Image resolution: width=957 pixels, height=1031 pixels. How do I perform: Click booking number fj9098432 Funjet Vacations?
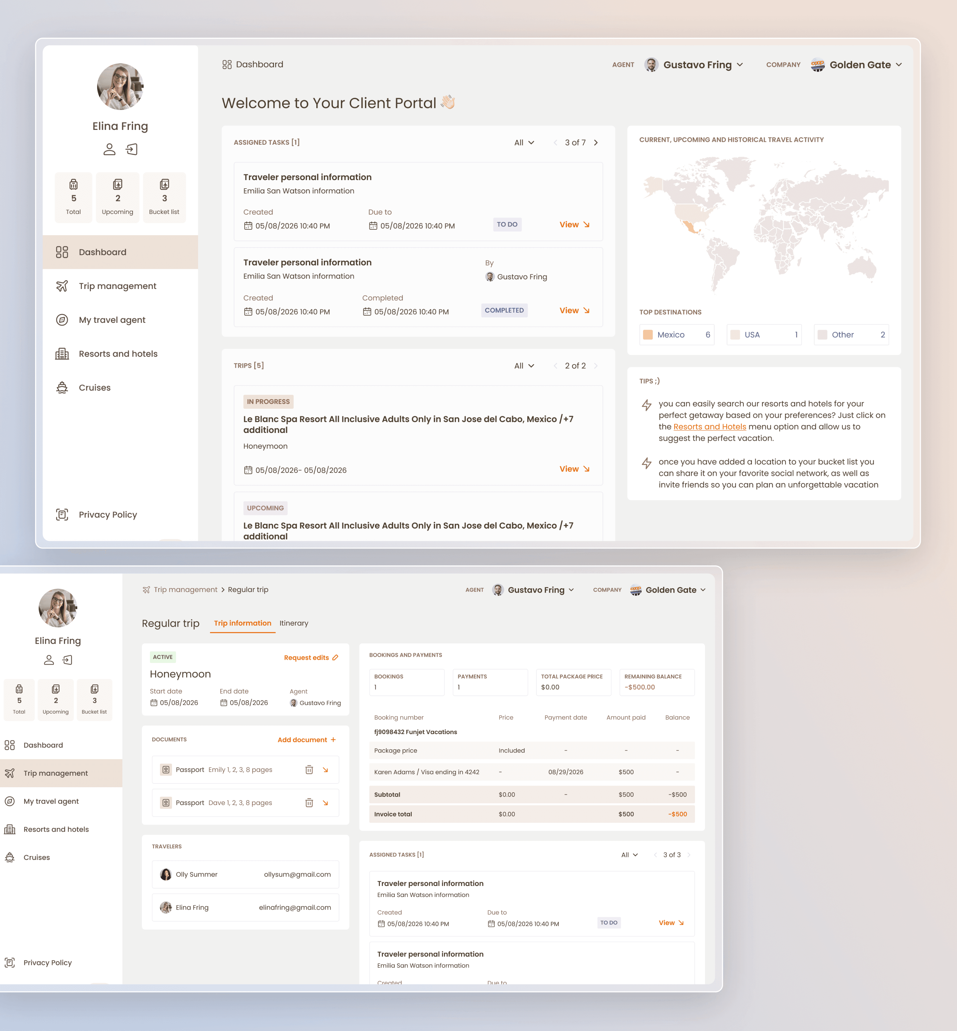click(x=415, y=732)
